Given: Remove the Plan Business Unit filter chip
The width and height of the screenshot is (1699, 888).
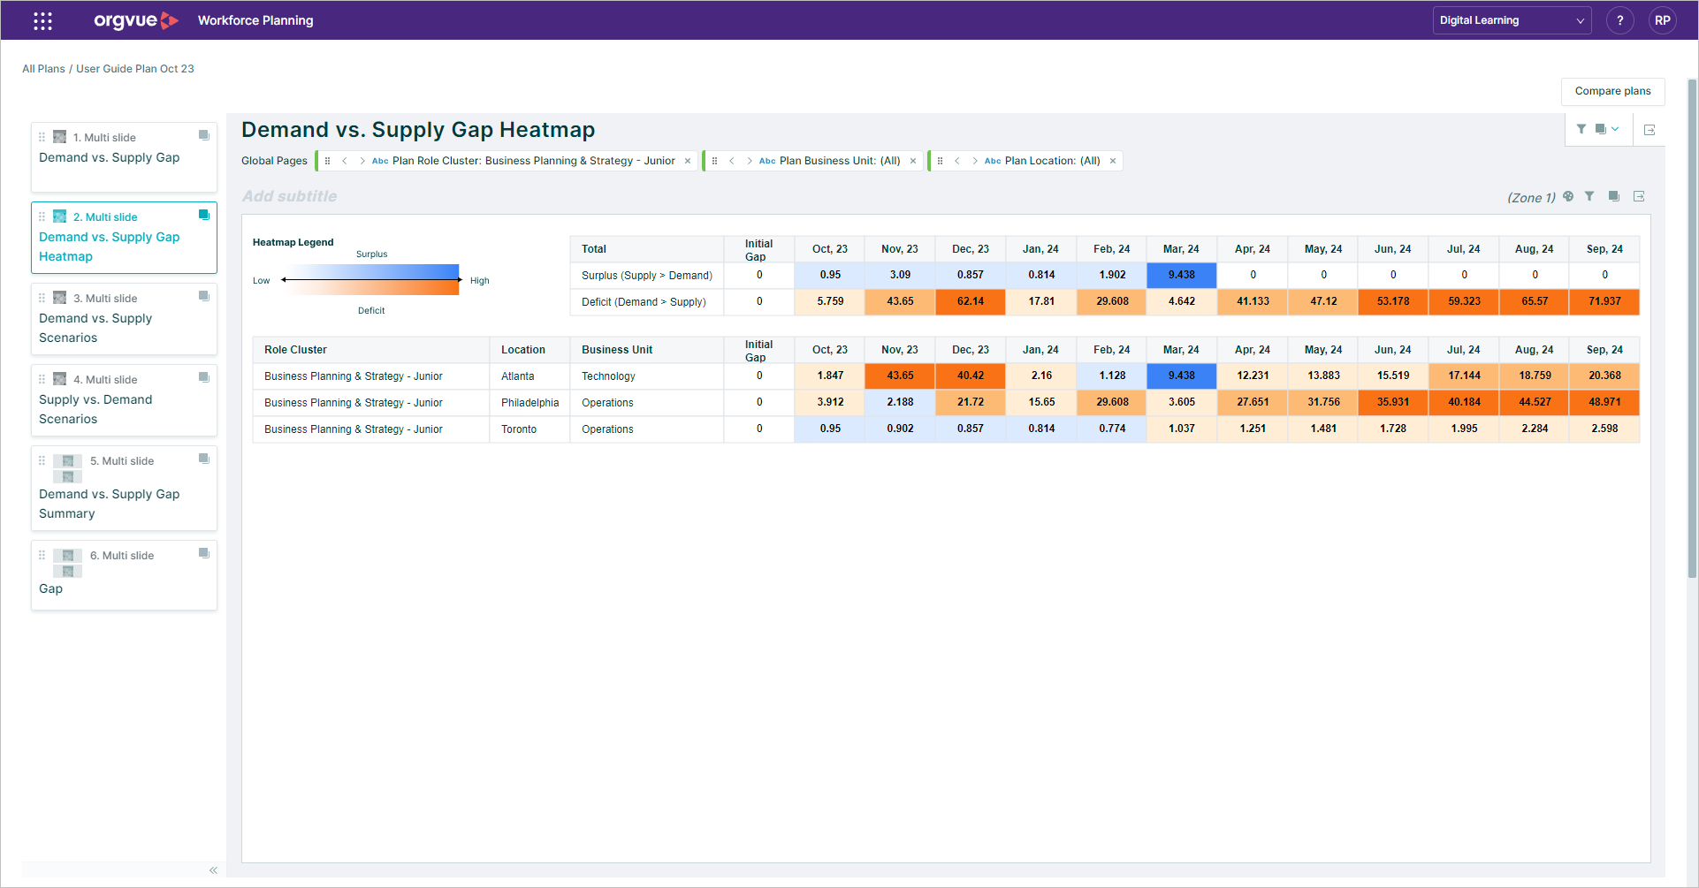Looking at the screenshot, I should [x=913, y=160].
